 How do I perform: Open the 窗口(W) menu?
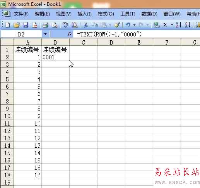point(172,14)
